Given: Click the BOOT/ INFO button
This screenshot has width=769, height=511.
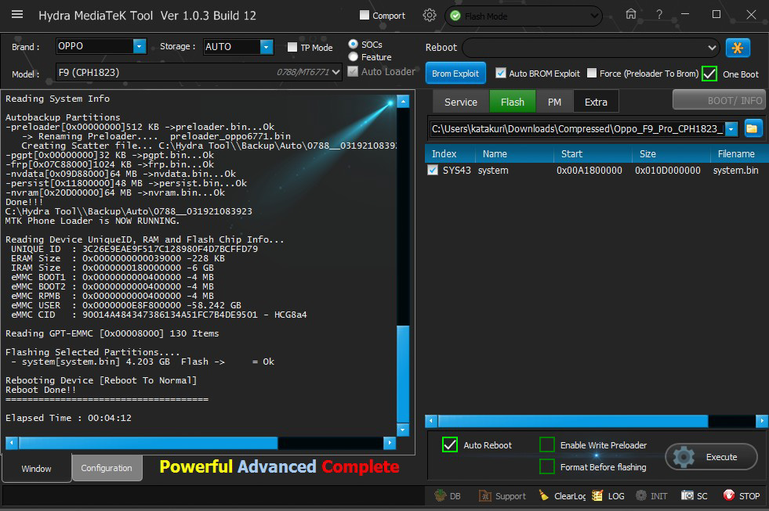Looking at the screenshot, I should (719, 100).
